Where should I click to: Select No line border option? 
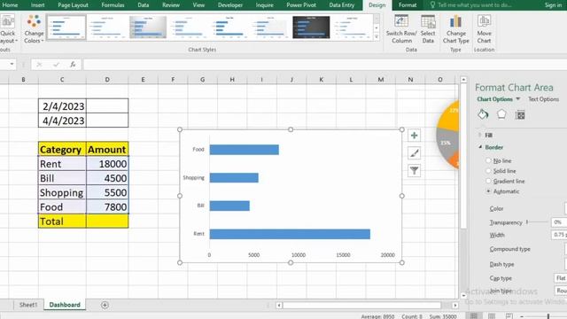pyautogui.click(x=488, y=160)
